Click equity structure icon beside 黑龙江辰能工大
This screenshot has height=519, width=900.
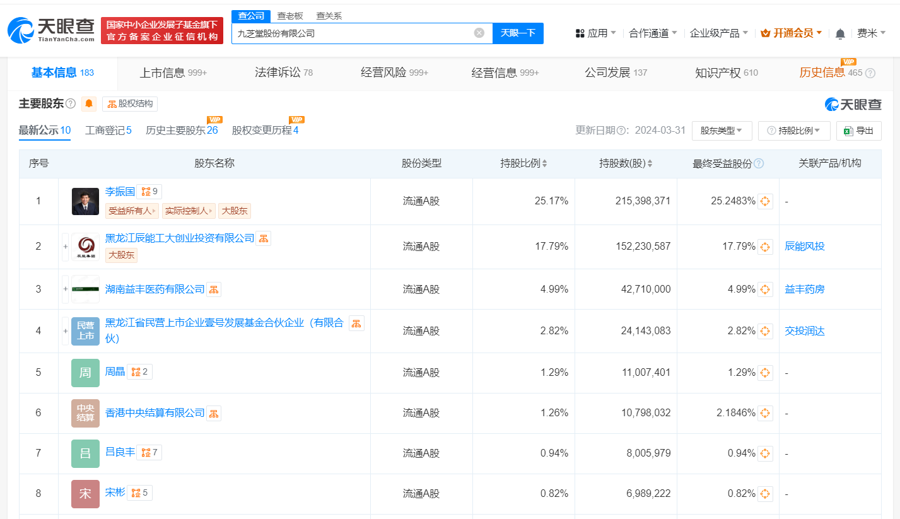[264, 238]
